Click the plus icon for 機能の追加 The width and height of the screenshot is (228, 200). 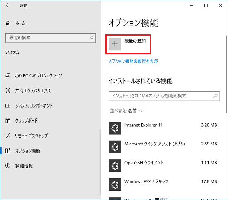(115, 44)
